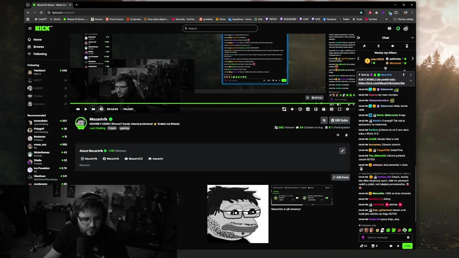This screenshot has width=459, height=258.
Task: Bookmark this page with the star
Action: point(361,13)
